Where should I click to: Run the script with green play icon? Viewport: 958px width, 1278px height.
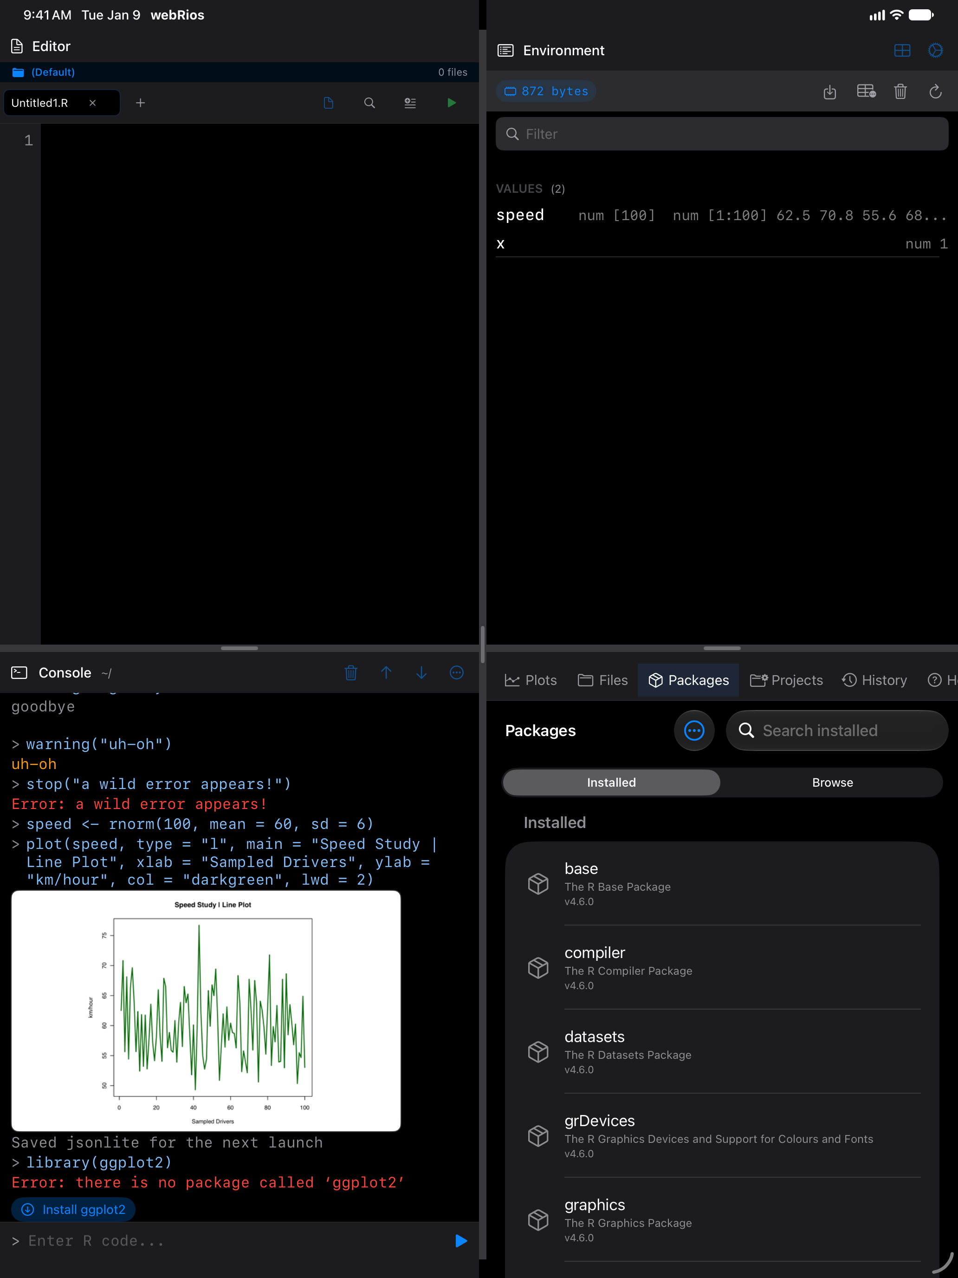[452, 103]
